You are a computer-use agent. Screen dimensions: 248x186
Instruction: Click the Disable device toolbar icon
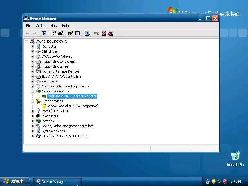click(111, 33)
